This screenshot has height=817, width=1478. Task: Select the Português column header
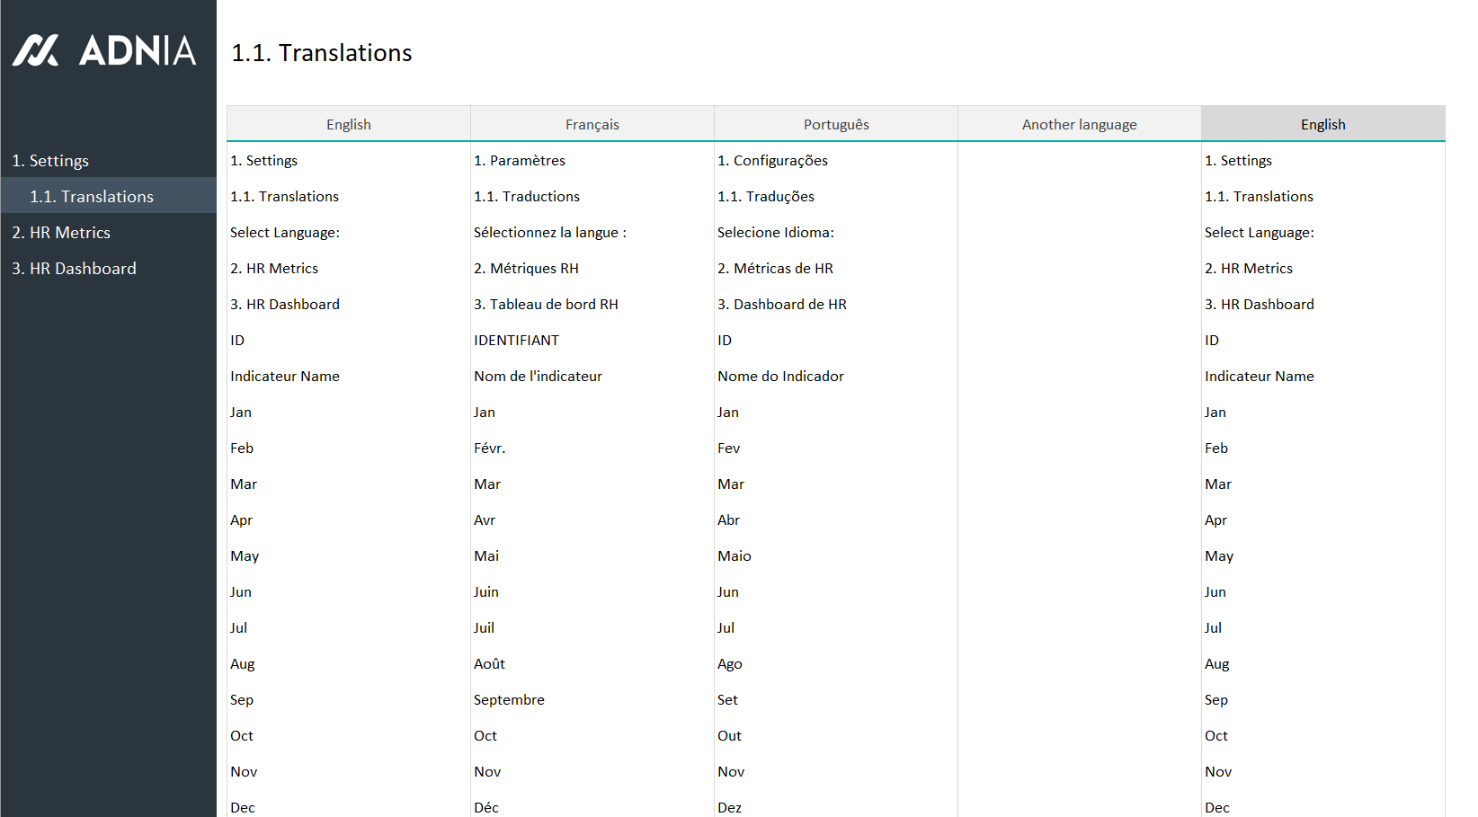[835, 125]
